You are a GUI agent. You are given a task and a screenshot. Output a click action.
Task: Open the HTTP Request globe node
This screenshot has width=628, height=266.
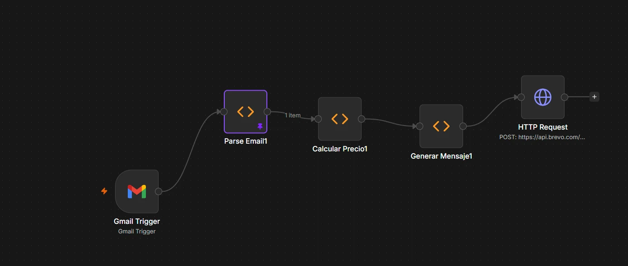(543, 97)
